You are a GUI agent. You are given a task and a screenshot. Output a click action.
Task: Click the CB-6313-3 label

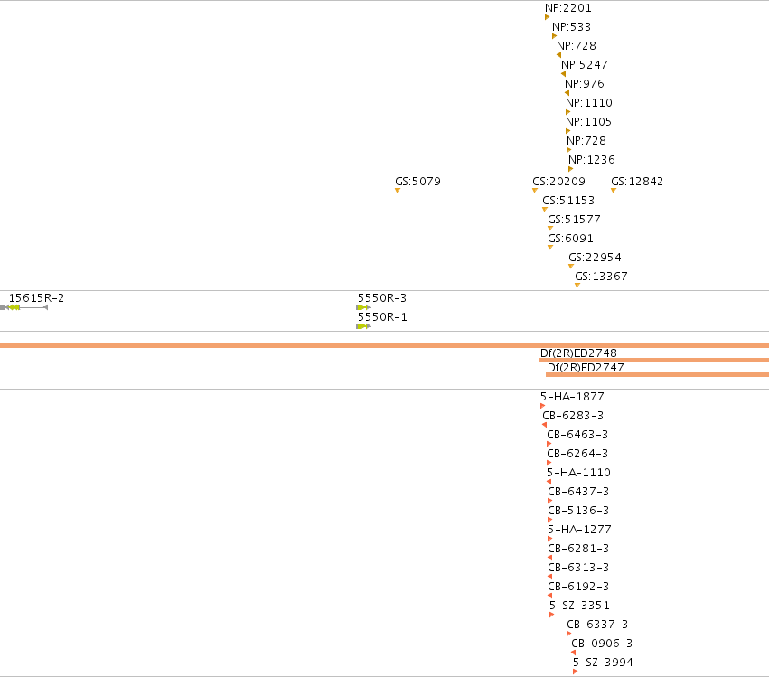coord(578,568)
